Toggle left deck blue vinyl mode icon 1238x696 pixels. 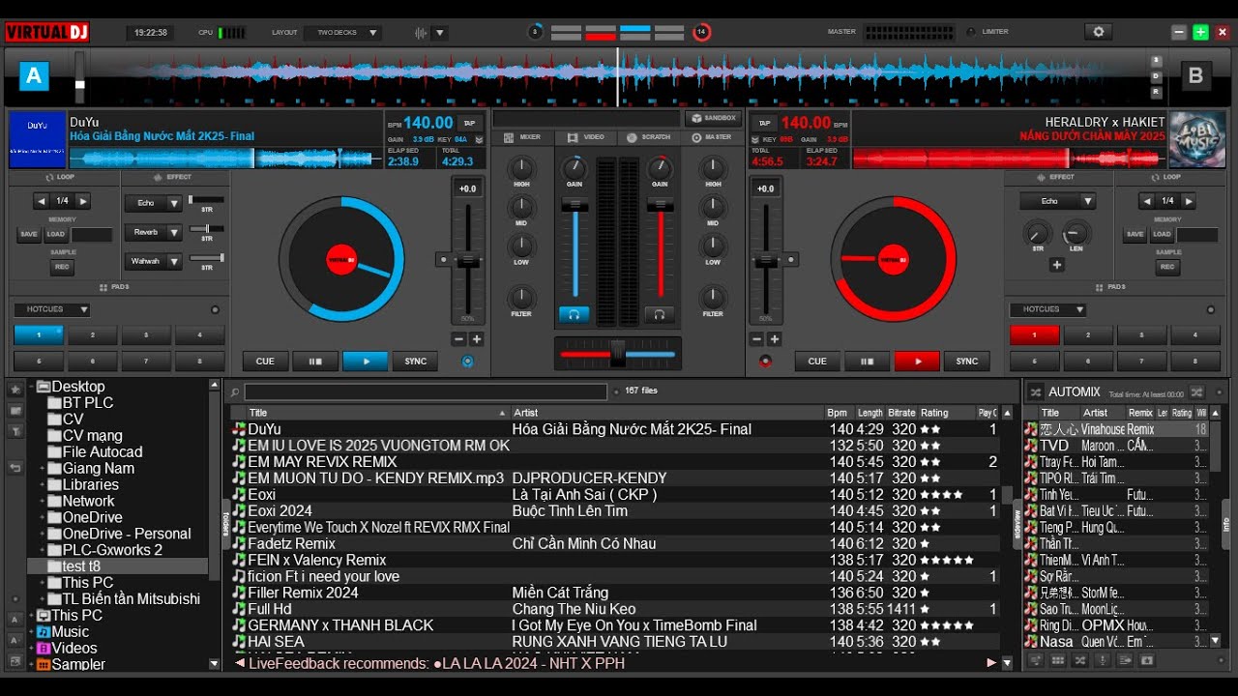coord(468,362)
